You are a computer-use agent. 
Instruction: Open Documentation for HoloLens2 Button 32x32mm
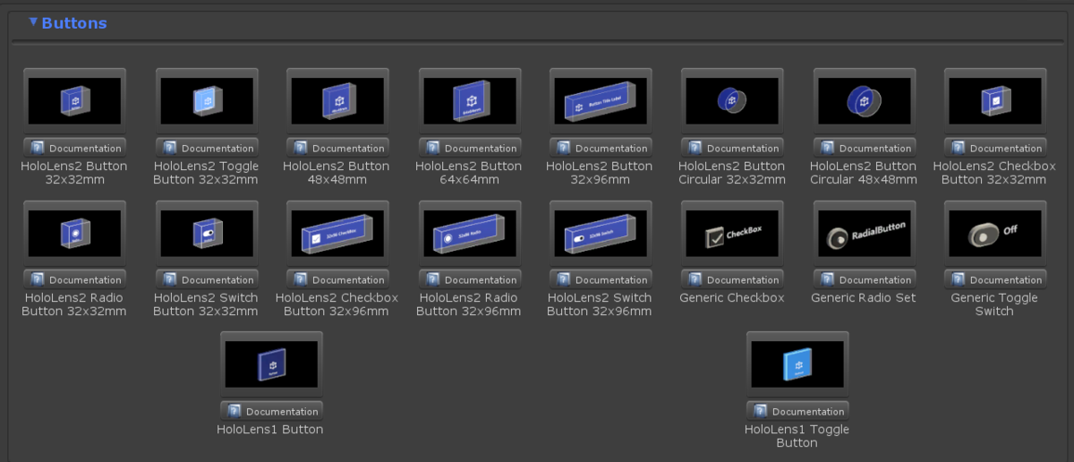tap(74, 148)
